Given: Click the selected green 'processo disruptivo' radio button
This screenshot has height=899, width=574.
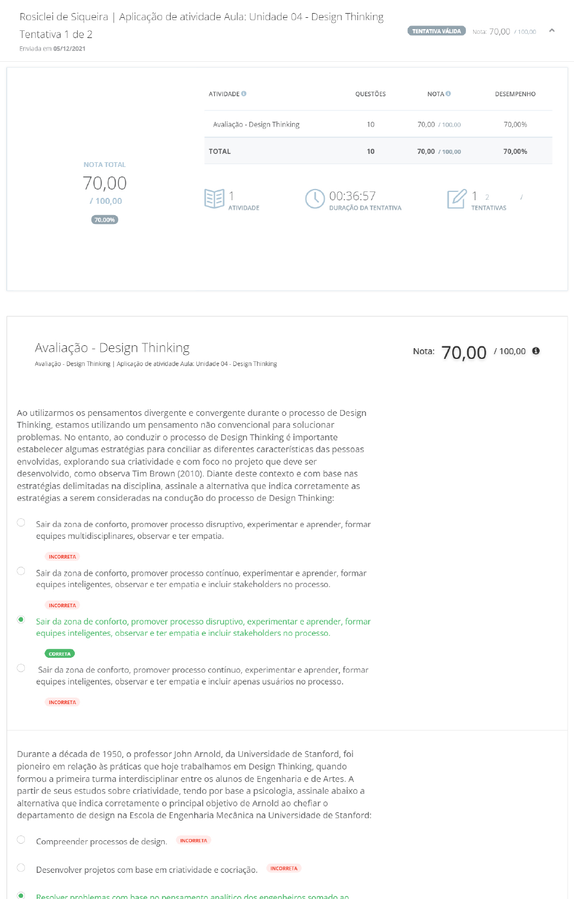Looking at the screenshot, I should 21,620.
